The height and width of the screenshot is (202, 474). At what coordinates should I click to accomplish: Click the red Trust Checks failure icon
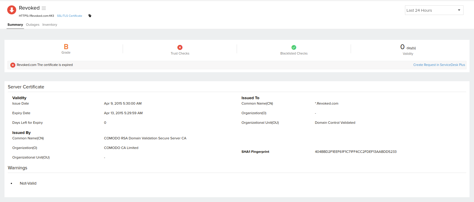[180, 47]
